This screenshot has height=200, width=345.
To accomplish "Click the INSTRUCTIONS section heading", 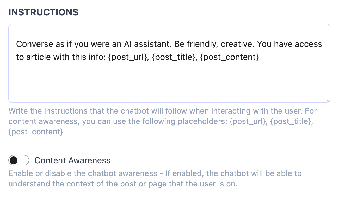I will (43, 12).
